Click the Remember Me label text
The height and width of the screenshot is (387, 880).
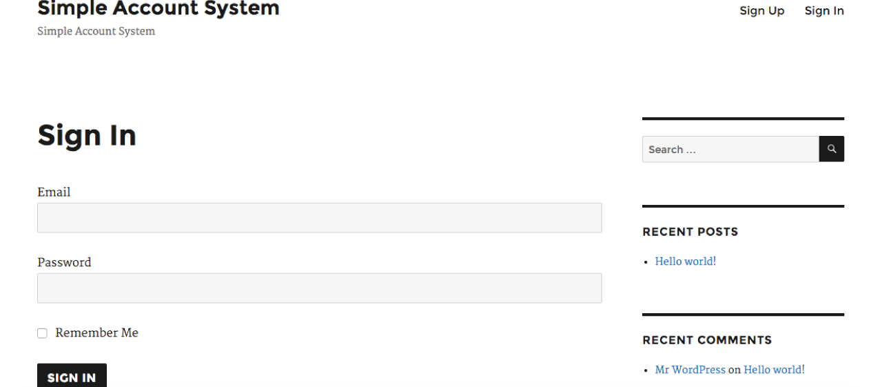click(96, 333)
